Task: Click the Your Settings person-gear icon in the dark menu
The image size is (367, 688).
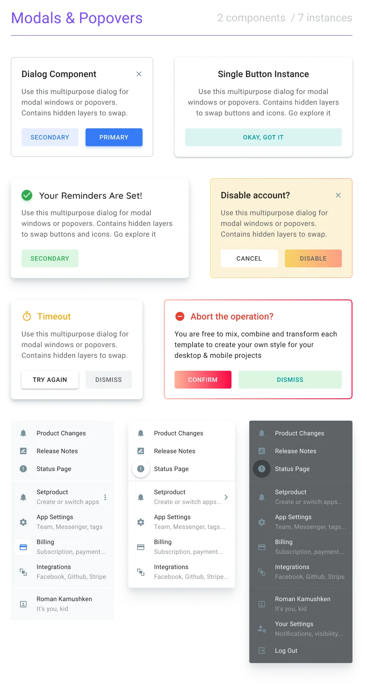Action: pos(262,629)
